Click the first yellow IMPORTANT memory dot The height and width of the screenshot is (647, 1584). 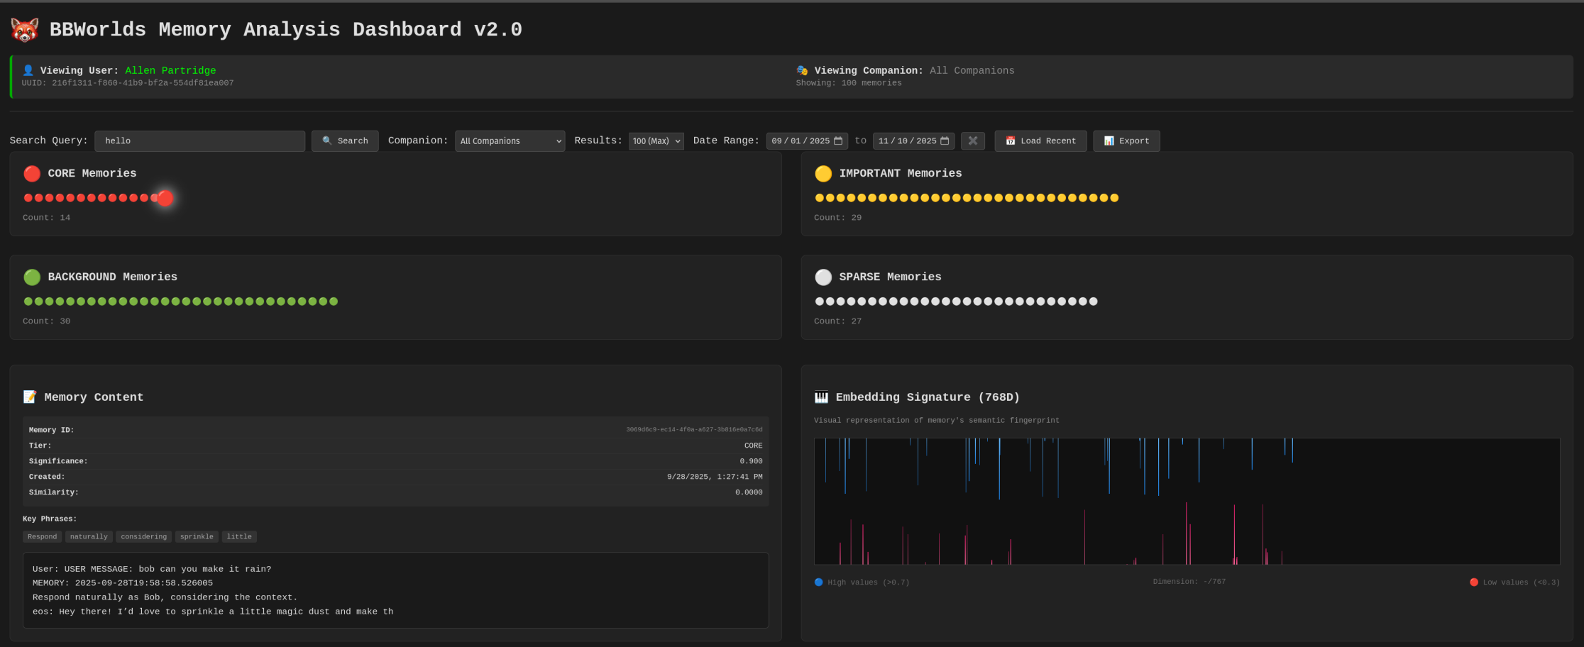coord(820,198)
